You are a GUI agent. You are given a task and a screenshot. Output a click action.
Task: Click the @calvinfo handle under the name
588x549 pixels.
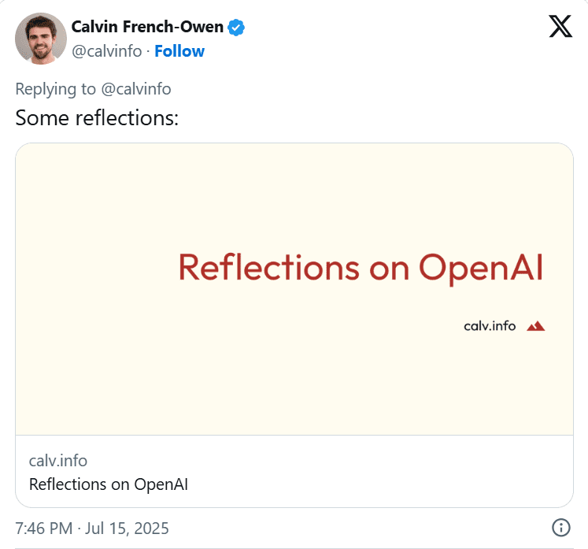pyautogui.click(x=107, y=51)
